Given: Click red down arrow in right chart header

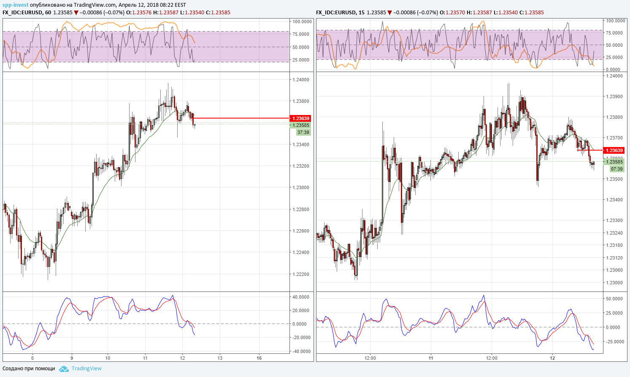Looking at the screenshot, I should click(x=389, y=13).
